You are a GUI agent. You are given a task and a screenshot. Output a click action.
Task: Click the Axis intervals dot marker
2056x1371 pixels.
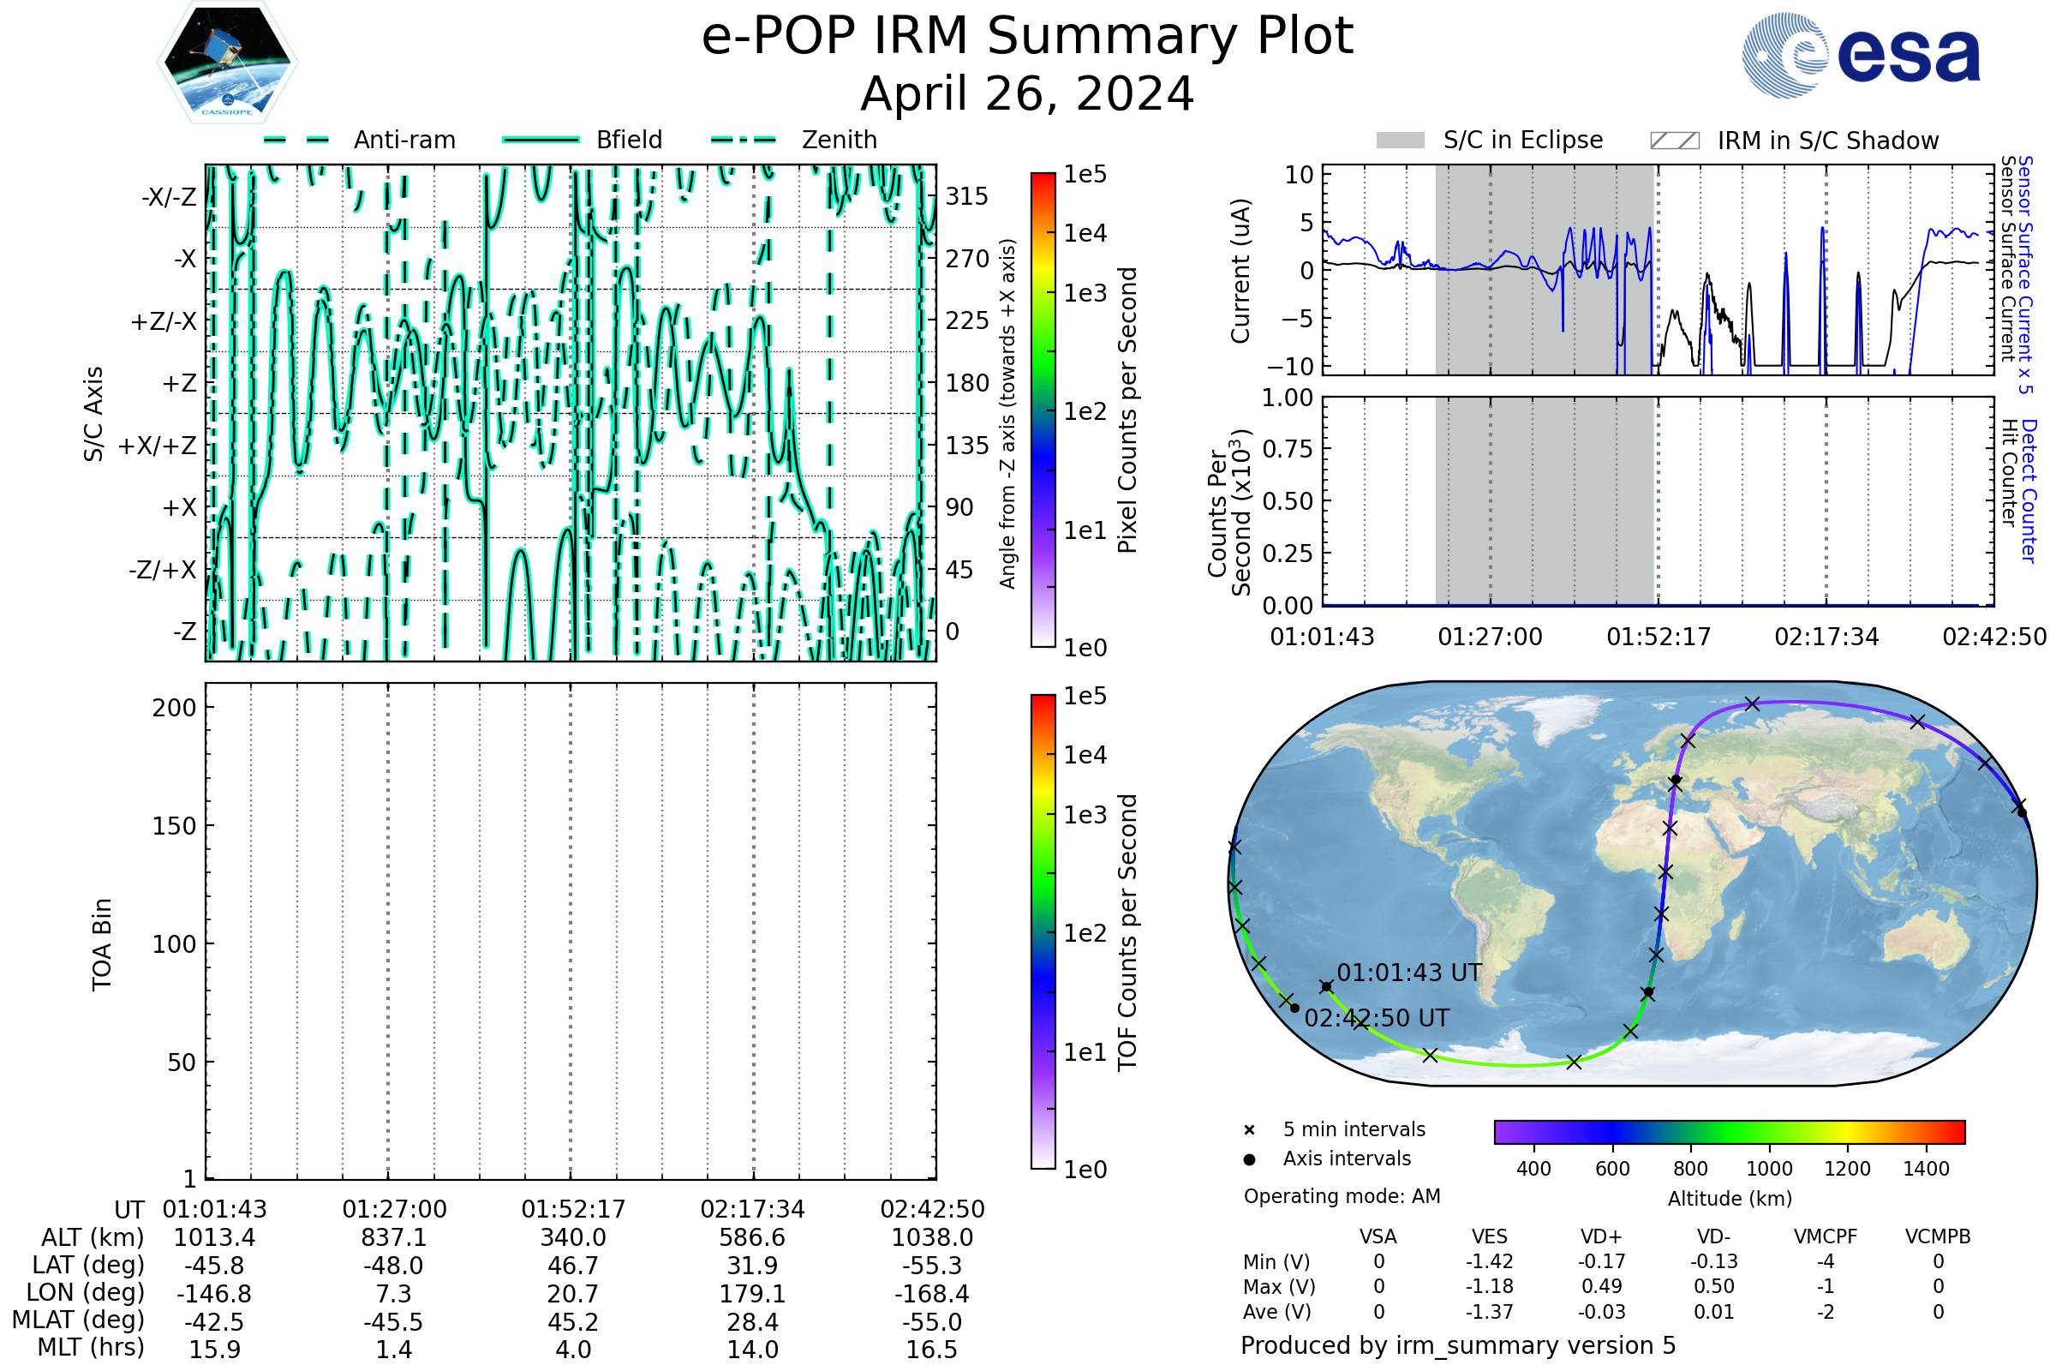[1249, 1159]
